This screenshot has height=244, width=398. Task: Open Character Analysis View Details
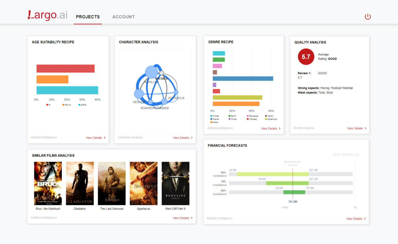pyautogui.click(x=182, y=138)
